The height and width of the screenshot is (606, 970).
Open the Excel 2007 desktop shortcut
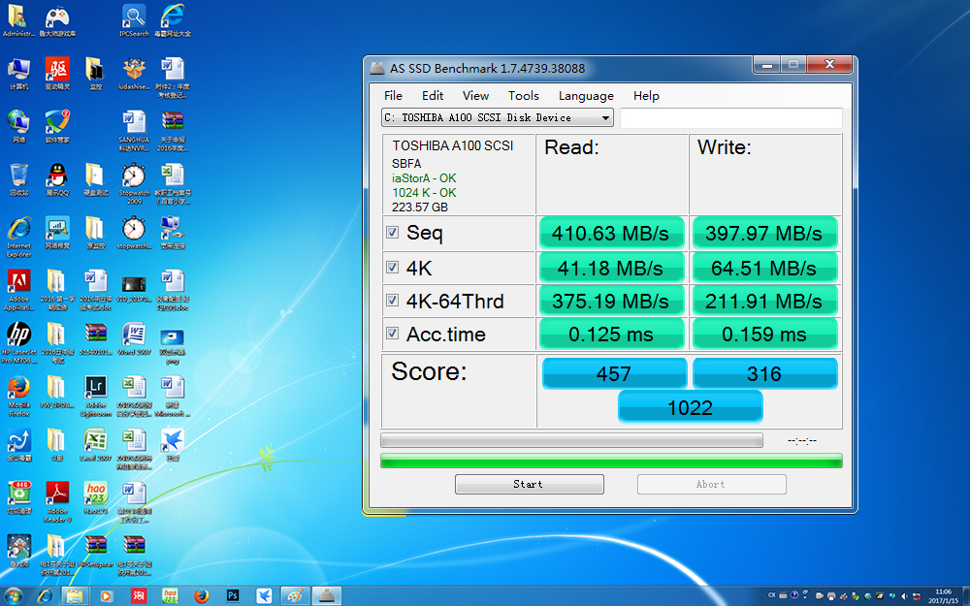pyautogui.click(x=95, y=445)
